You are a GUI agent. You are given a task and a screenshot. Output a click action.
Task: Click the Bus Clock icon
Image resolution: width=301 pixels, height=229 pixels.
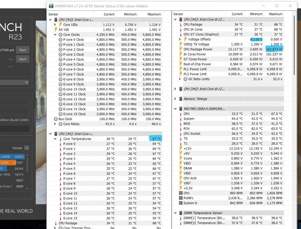tap(56, 119)
